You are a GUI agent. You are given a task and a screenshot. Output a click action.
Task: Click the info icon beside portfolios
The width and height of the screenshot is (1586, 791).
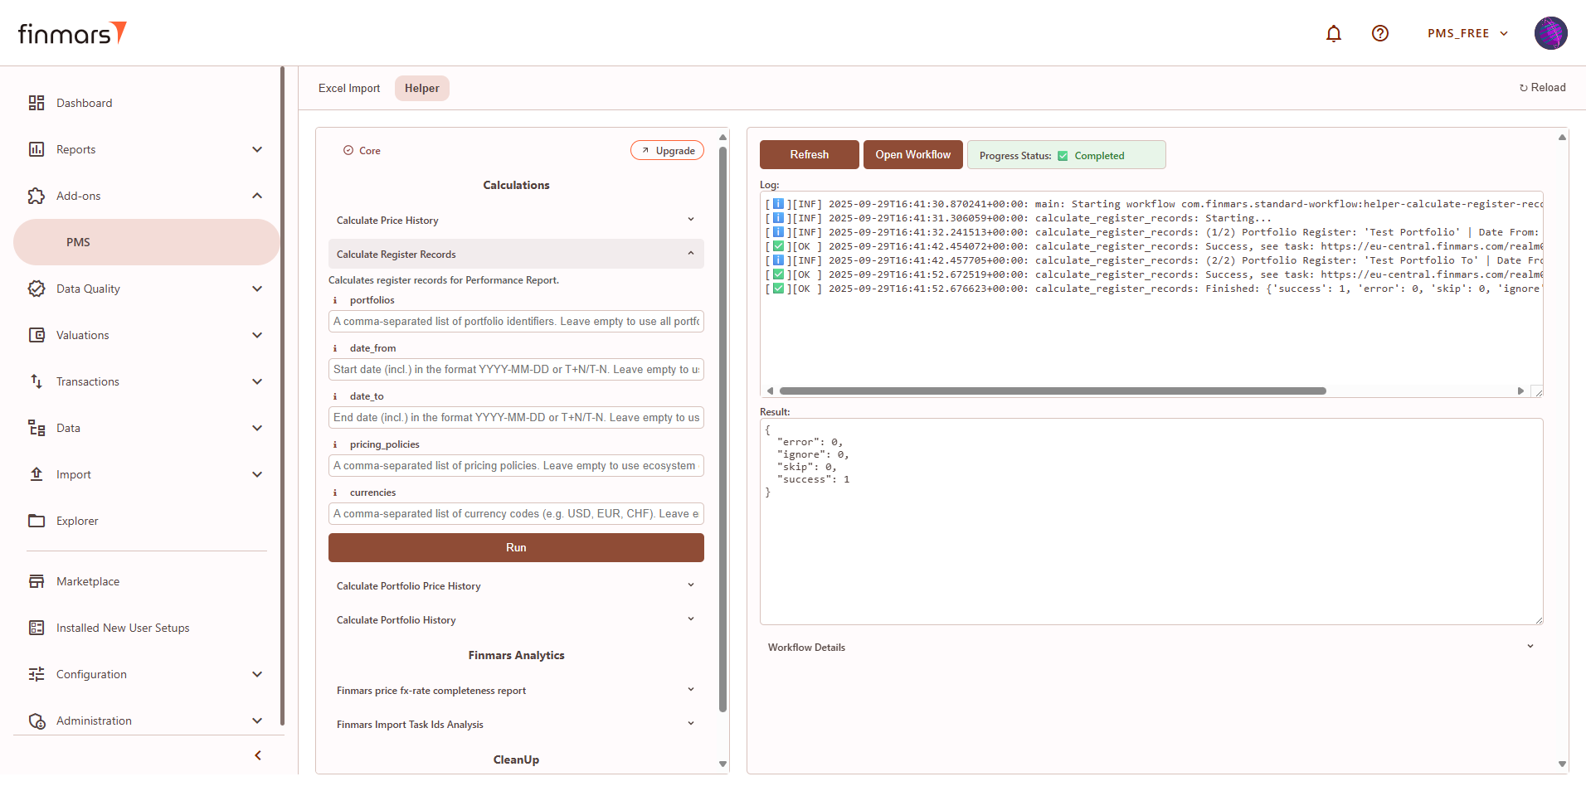coord(335,300)
